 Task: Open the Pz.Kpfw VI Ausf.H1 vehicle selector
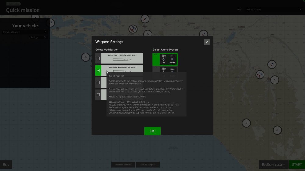pyautogui.click(x=24, y=32)
